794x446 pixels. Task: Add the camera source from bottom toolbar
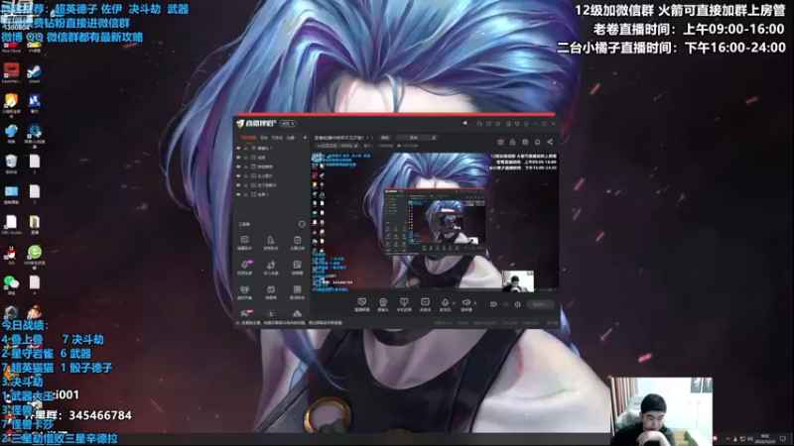click(x=383, y=304)
